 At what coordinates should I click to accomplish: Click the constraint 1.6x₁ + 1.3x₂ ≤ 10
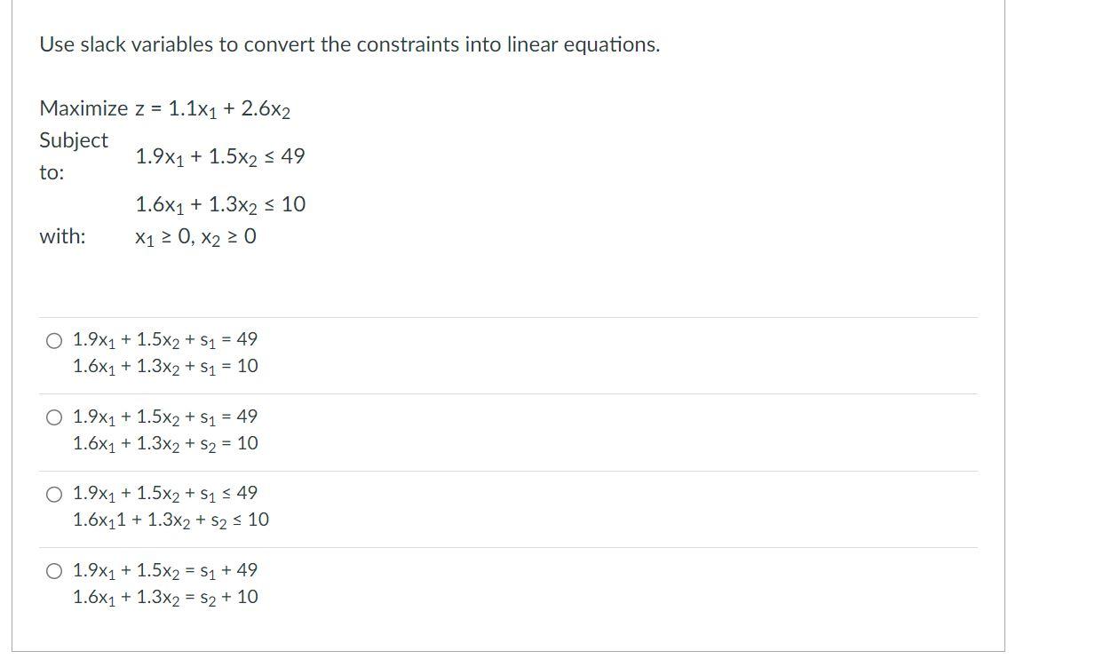click(219, 203)
